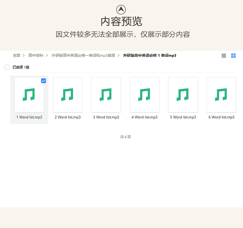243x228 pixels.
Task: Switch to grid view layout
Action: pyautogui.click(x=233, y=55)
